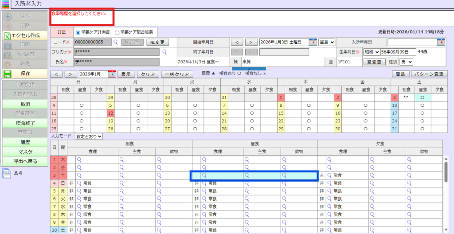
Task: Open the 履歴 menu item in sidebar
Action: click(x=25, y=142)
